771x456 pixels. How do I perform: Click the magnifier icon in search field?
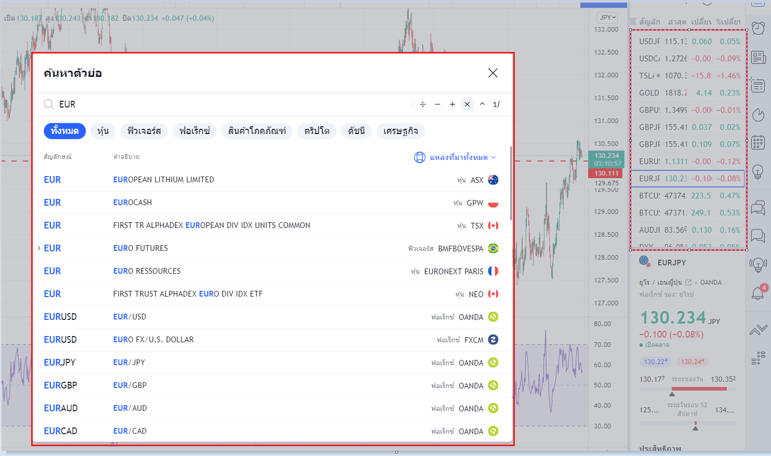point(49,104)
